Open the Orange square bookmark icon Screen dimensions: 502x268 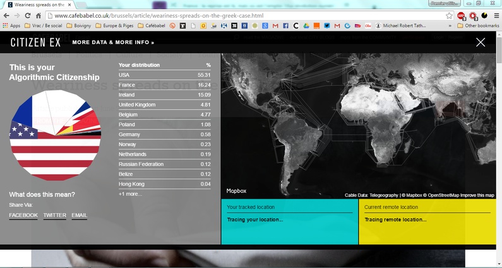click(316, 26)
